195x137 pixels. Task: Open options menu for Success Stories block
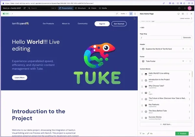[x=189, y=118]
